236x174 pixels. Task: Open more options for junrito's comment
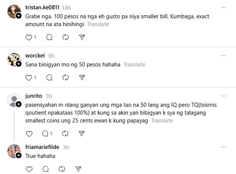click(x=223, y=96)
